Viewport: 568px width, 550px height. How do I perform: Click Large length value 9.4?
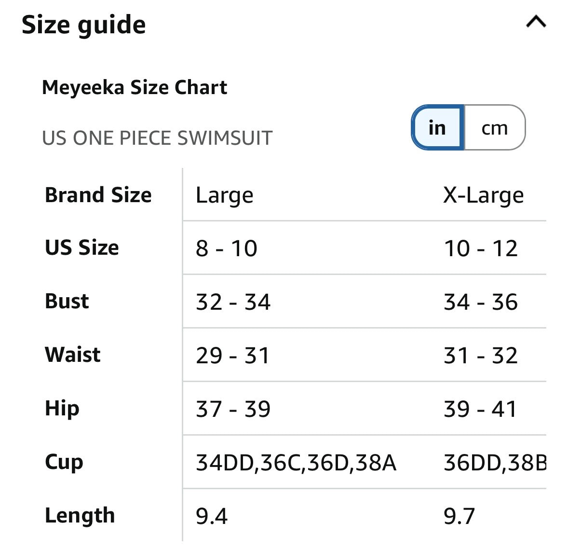(212, 516)
